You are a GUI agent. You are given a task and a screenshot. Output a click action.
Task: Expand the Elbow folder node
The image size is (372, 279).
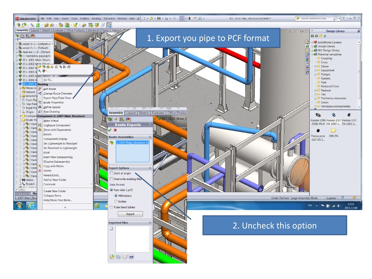point(315,66)
